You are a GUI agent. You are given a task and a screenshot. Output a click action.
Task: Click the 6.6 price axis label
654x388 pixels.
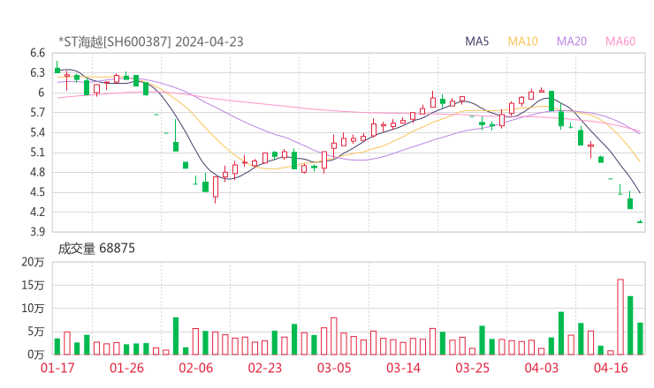pyautogui.click(x=37, y=53)
